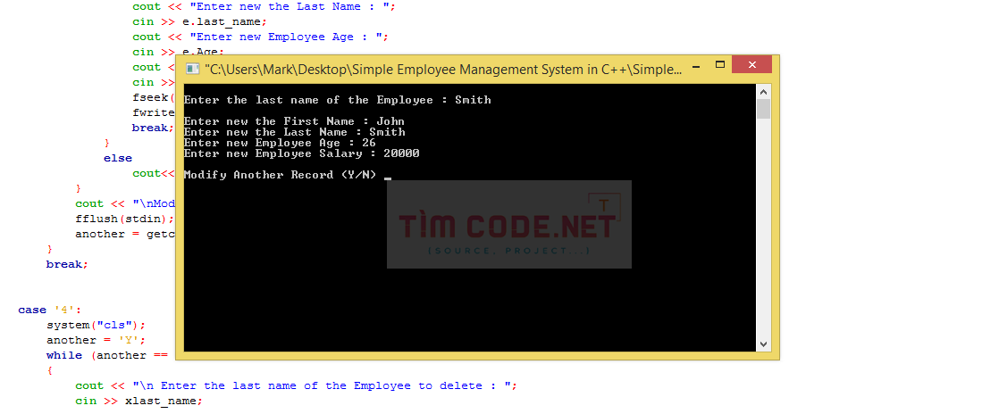Click the console window app icon
This screenshot has height=414, width=982.
[192, 69]
